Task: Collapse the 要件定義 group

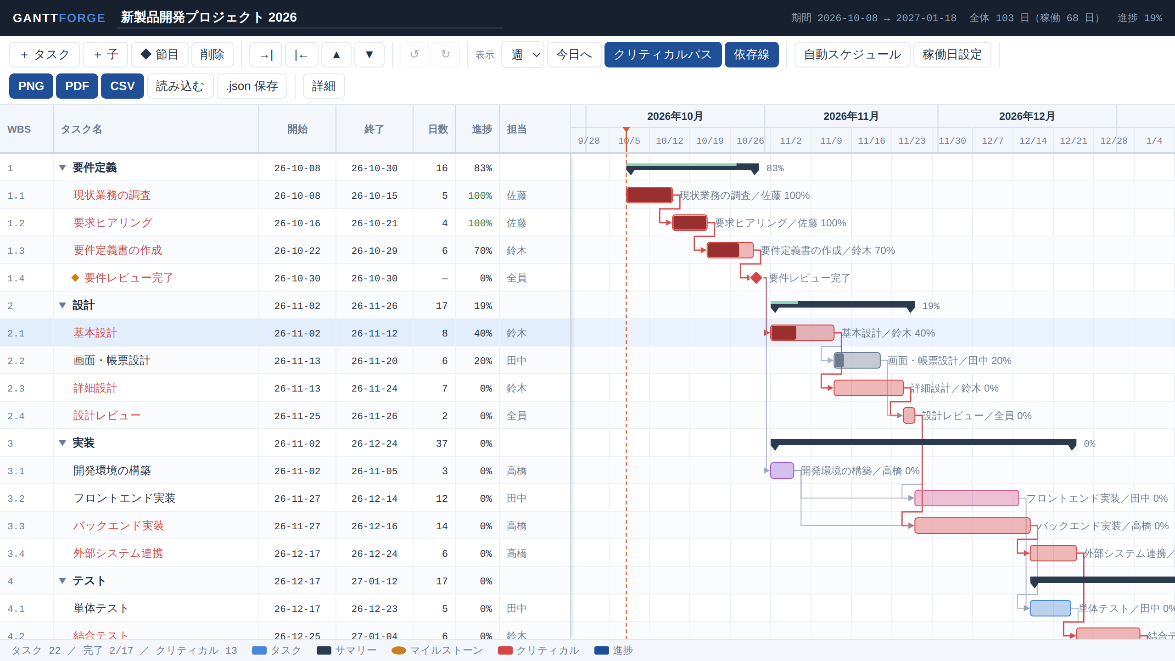Action: (x=62, y=168)
